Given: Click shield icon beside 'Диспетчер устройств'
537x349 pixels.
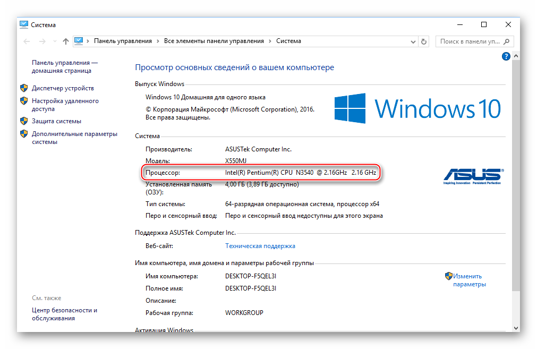Looking at the screenshot, I should click(x=24, y=88).
